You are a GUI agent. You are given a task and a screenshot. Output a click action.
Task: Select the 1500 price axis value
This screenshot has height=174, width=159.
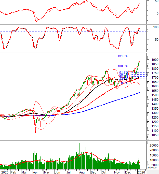click(x=153, y=95)
